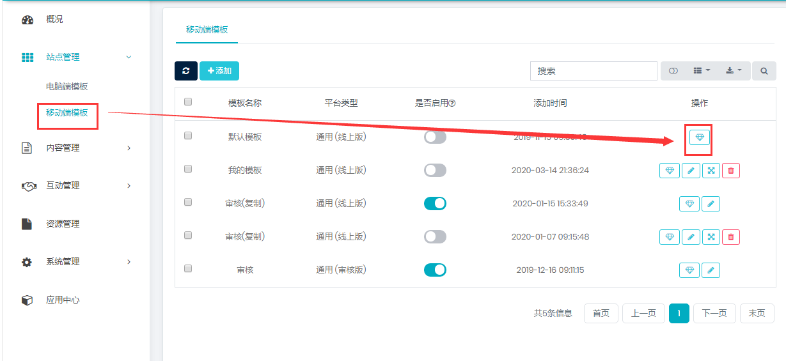Image resolution: width=786 pixels, height=361 pixels.
Task: Click the red trash icon for 我的模板
Action: 731,171
